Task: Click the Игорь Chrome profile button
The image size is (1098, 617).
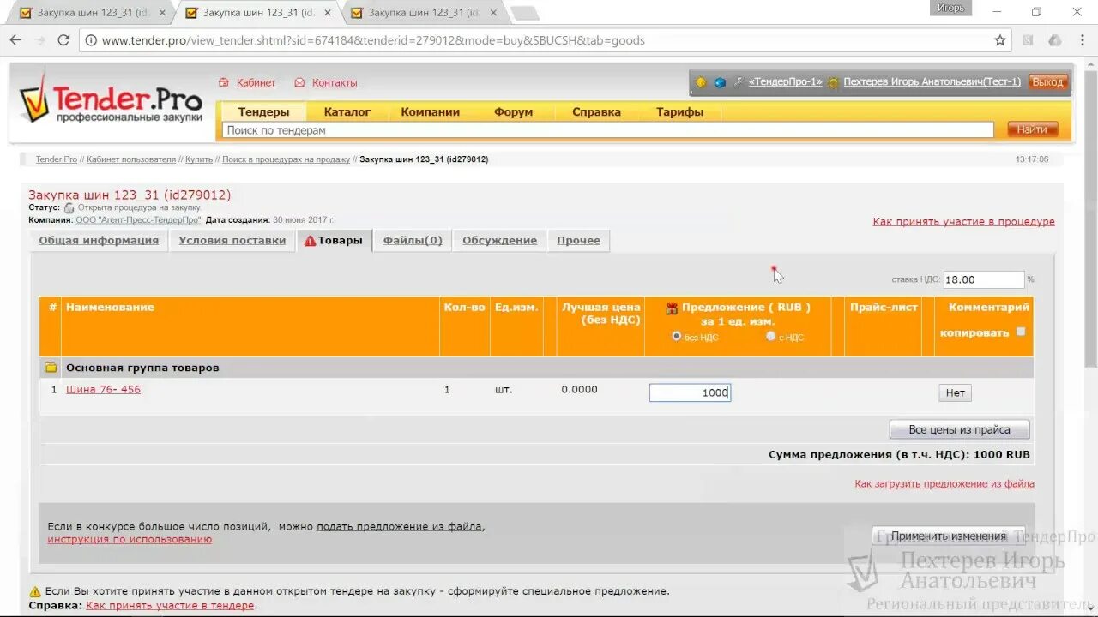Action: click(950, 8)
